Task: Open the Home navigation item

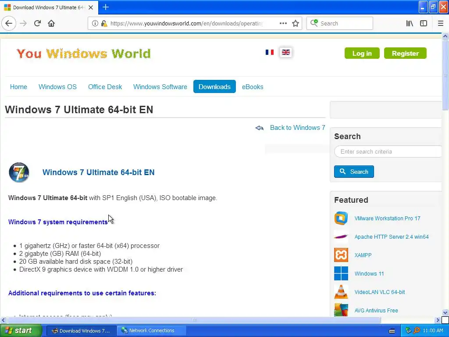Action: point(18,87)
